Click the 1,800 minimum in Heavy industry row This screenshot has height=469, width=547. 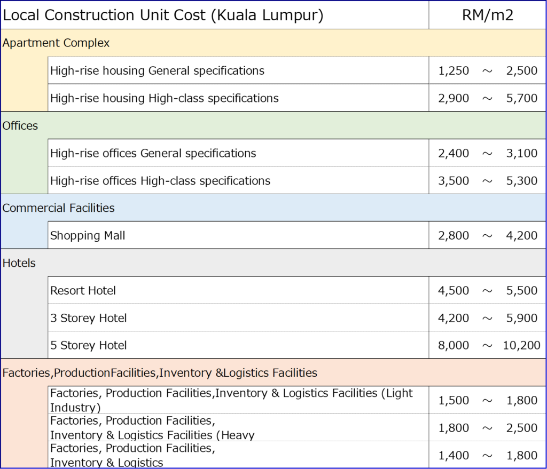tap(454, 428)
